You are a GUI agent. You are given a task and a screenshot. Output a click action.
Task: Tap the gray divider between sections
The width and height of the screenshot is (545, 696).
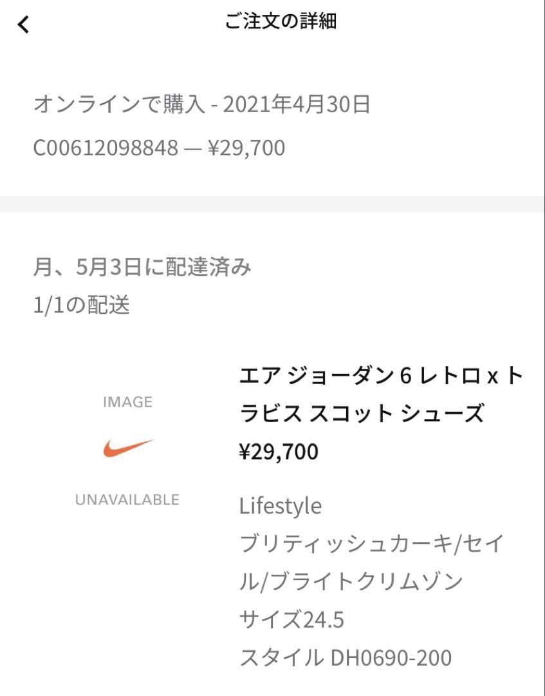(273, 204)
